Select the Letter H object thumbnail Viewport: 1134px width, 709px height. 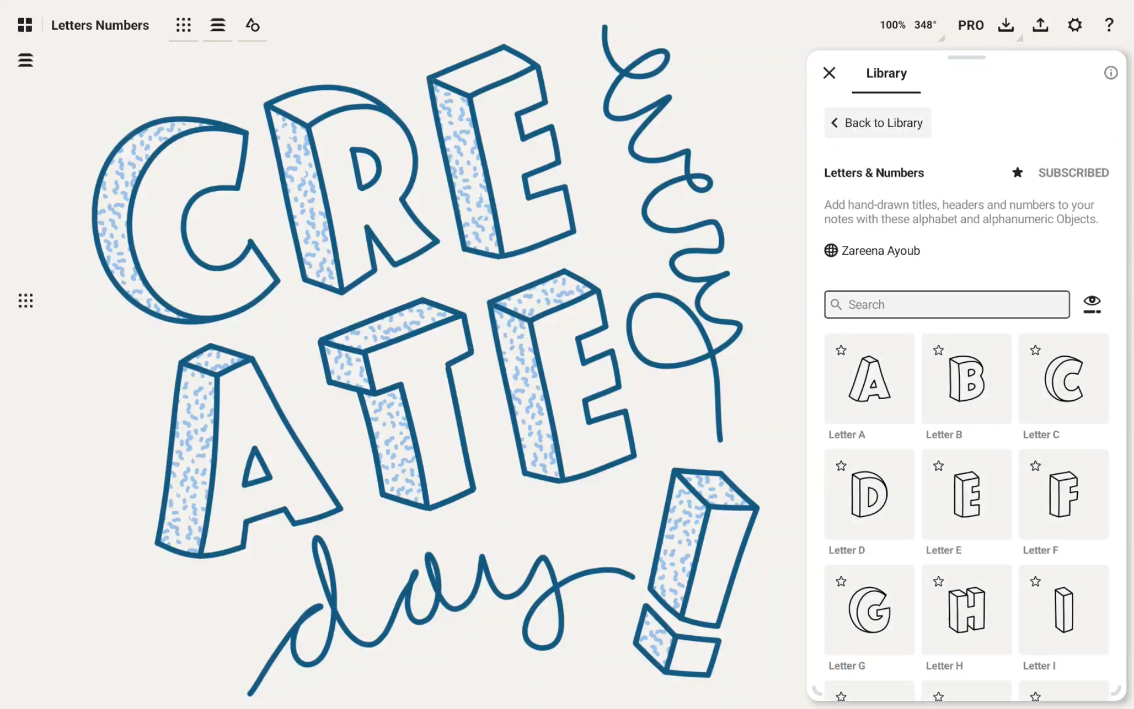coord(966,609)
